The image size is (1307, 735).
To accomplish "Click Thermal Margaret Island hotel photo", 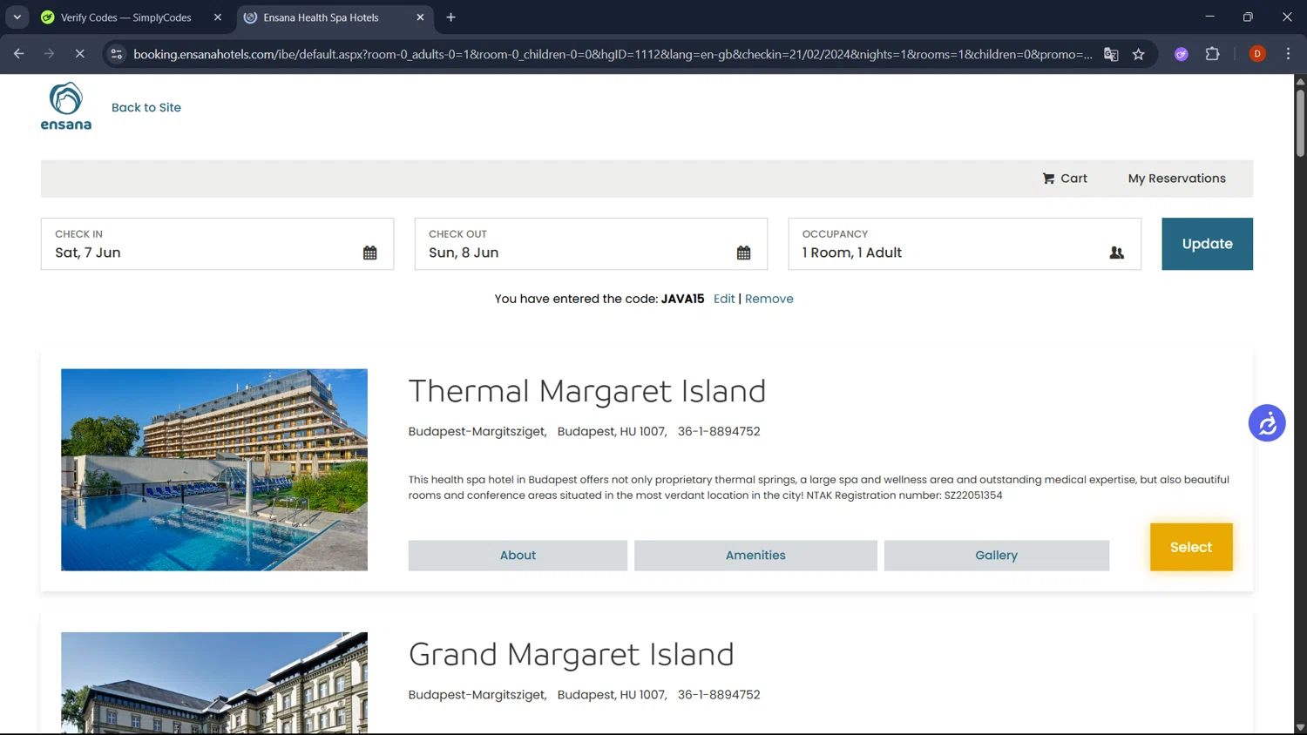I will (x=214, y=470).
